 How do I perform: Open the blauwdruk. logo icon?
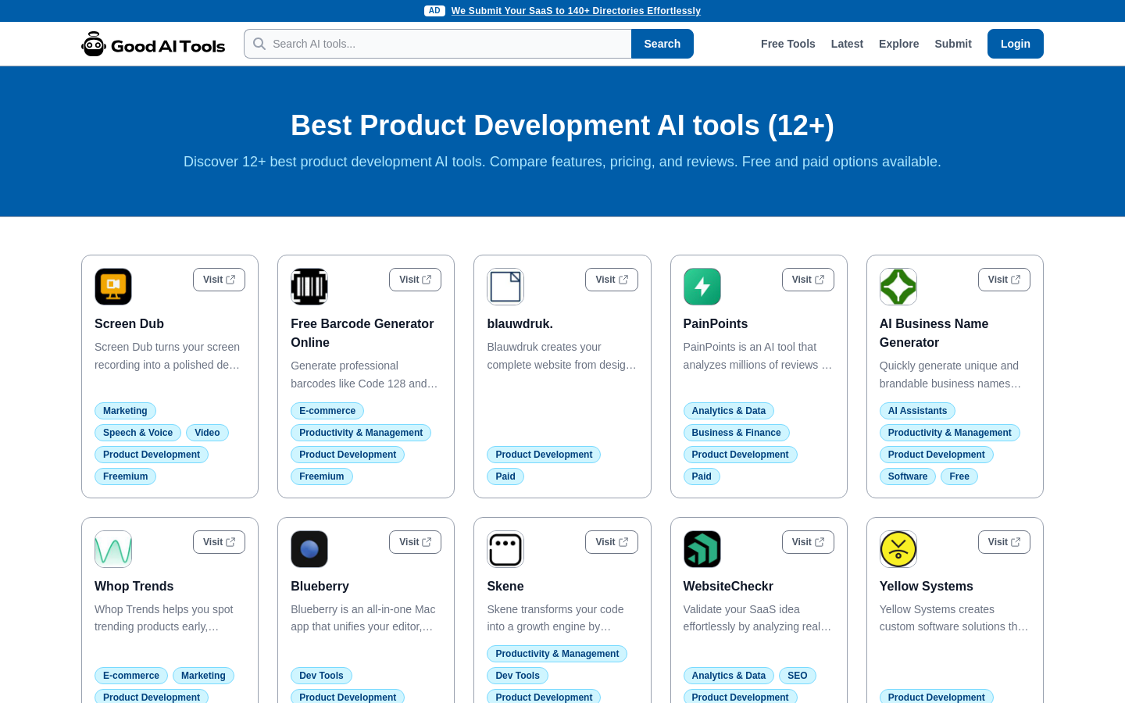[x=505, y=287]
